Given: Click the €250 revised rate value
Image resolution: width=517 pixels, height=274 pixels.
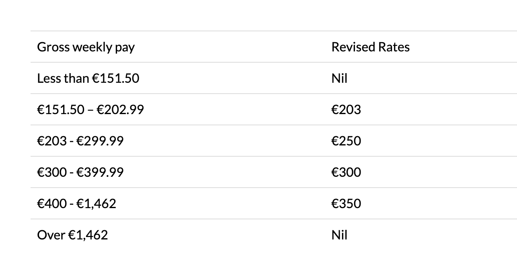Looking at the screenshot, I should point(346,141).
